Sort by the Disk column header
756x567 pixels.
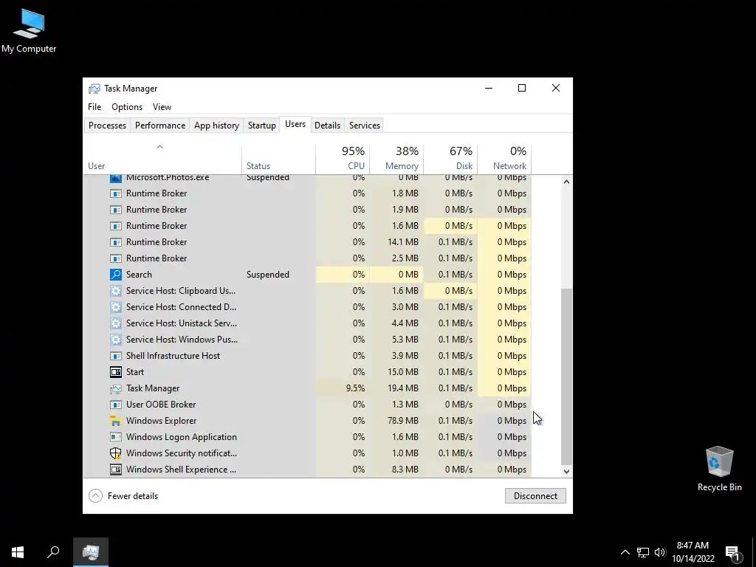click(x=450, y=159)
